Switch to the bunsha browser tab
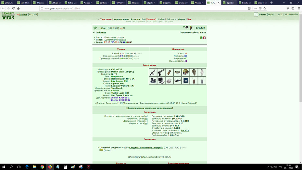Viewport: 302px width, 170px height. pyautogui.click(x=245, y=3)
